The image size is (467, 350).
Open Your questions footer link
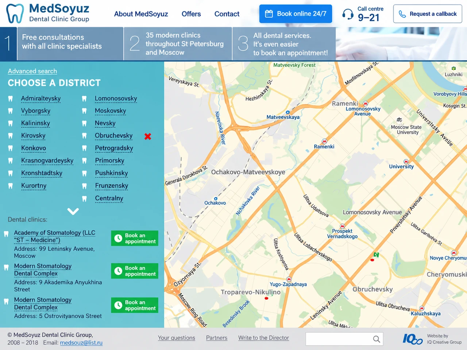[x=177, y=338]
